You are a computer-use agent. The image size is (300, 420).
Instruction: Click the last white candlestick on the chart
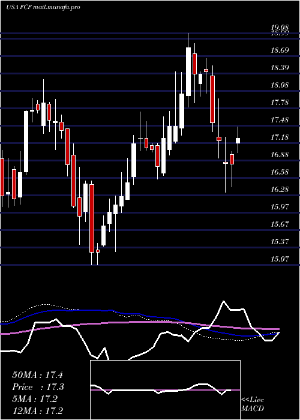coord(238,140)
